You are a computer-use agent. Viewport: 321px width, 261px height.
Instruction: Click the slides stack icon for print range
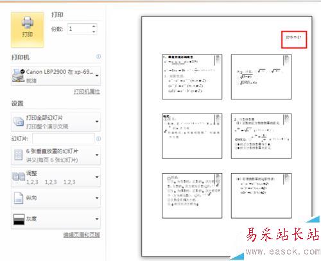click(x=19, y=122)
